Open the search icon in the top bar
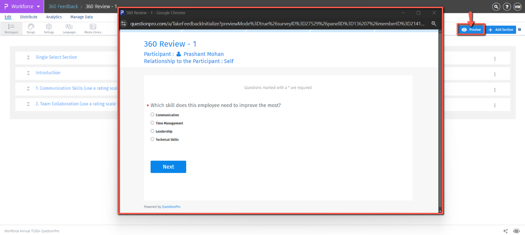 496,6
